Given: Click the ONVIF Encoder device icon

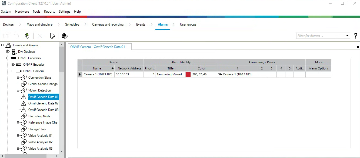Looking at the screenshot, I should point(19,65).
